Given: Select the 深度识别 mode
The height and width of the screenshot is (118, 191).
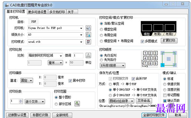Looking at the screenshot, I should point(164,90).
